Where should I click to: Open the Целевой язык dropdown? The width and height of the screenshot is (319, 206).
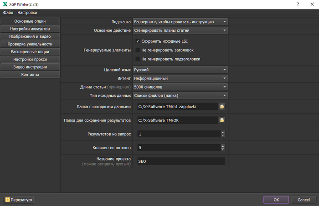point(180,70)
